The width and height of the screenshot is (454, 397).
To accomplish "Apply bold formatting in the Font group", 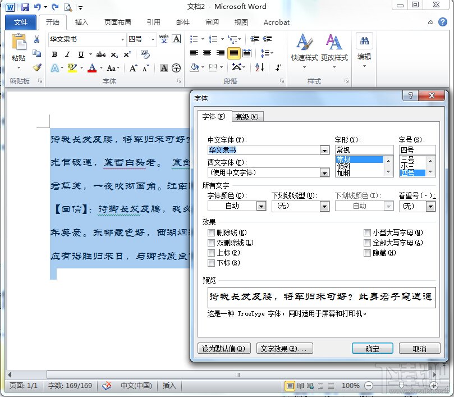I will [54, 54].
